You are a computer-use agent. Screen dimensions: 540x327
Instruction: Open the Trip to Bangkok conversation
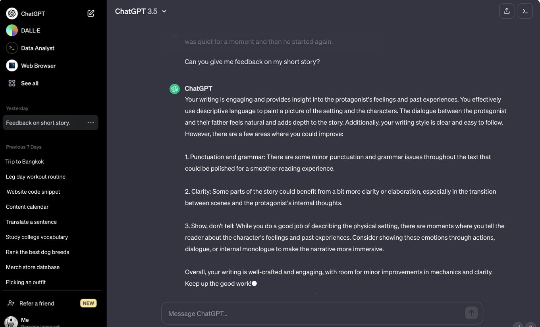click(25, 162)
